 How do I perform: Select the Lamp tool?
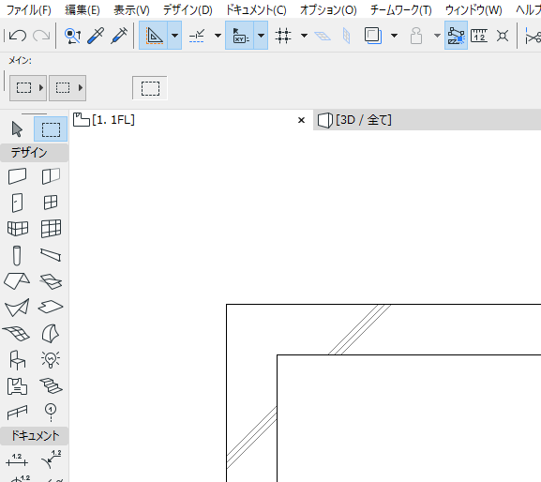(x=51, y=360)
